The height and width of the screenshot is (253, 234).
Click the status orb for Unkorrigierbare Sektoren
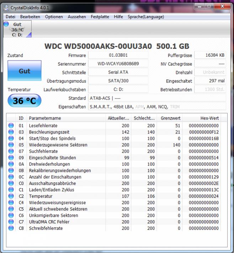11,215
